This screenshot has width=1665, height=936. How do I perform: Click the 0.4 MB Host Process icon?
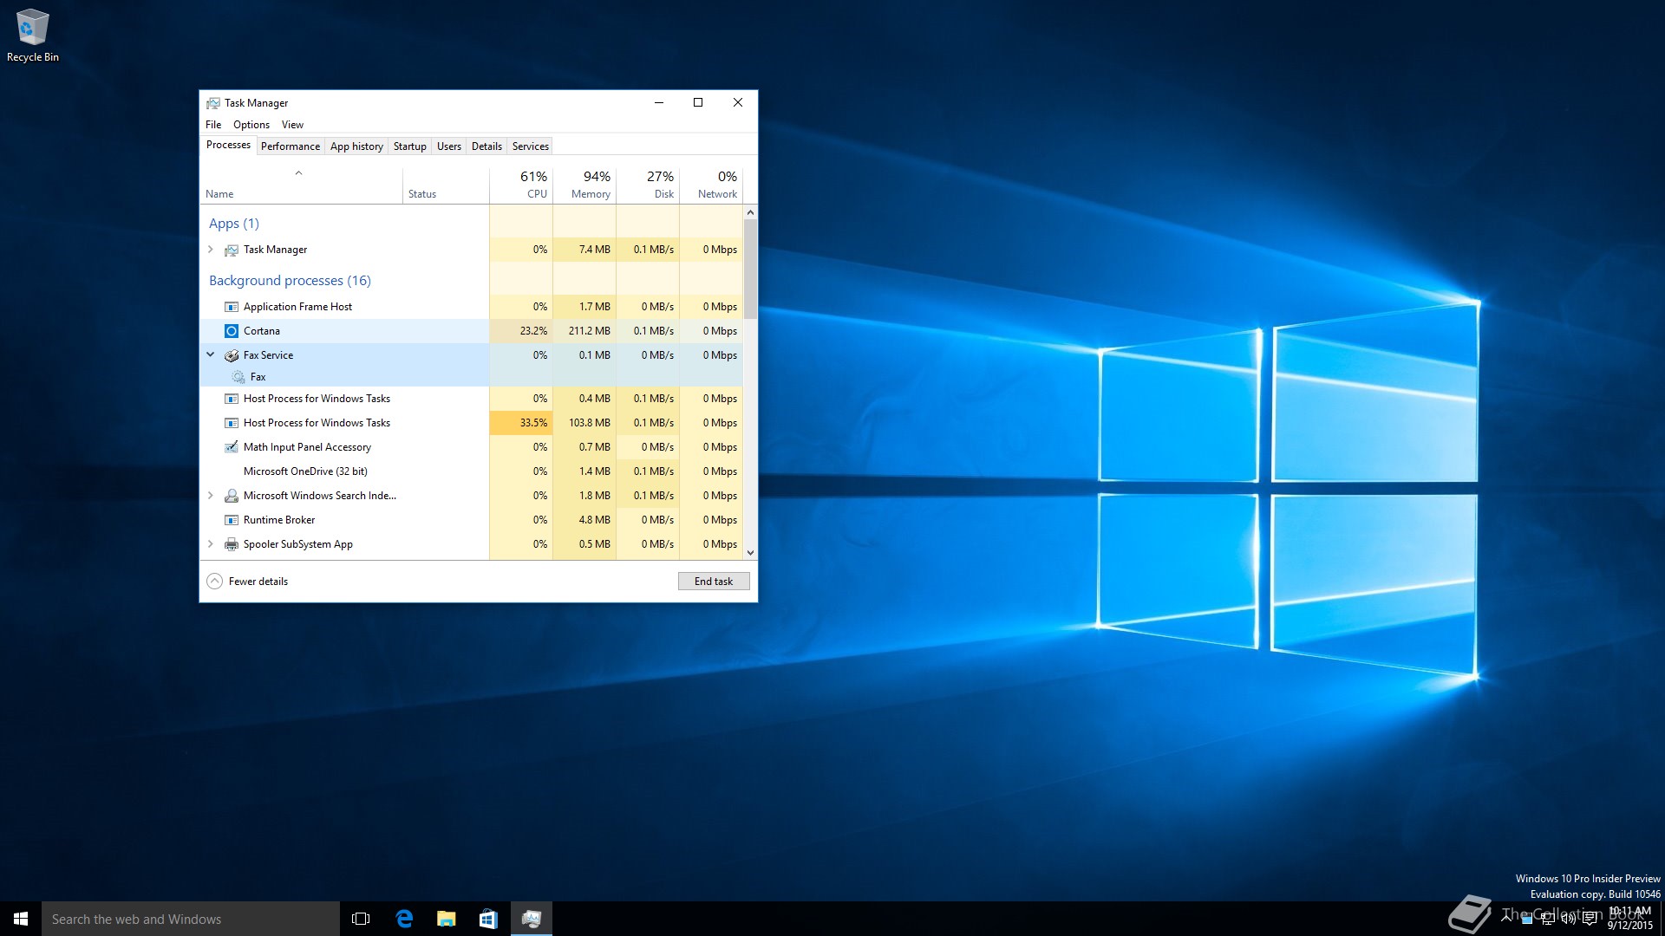(232, 399)
